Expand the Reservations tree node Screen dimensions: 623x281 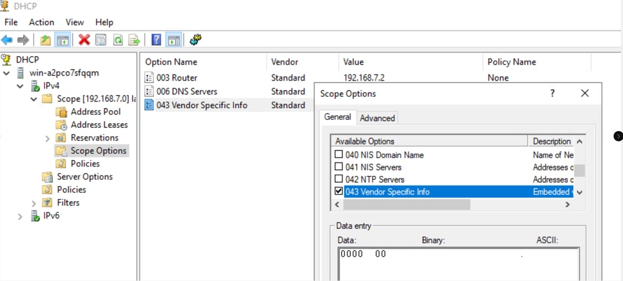tap(47, 138)
